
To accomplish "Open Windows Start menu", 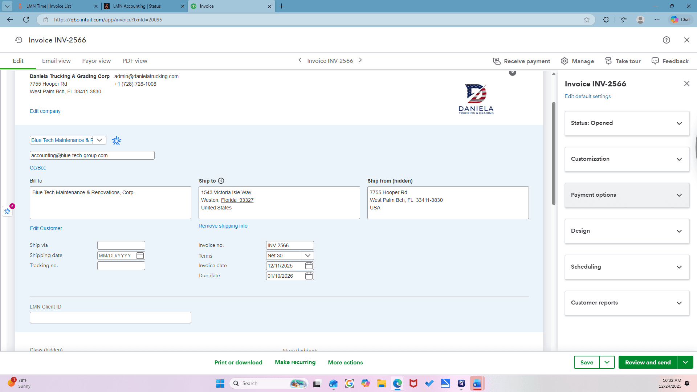I will point(220,383).
